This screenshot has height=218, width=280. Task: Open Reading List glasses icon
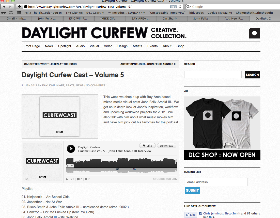3,13
